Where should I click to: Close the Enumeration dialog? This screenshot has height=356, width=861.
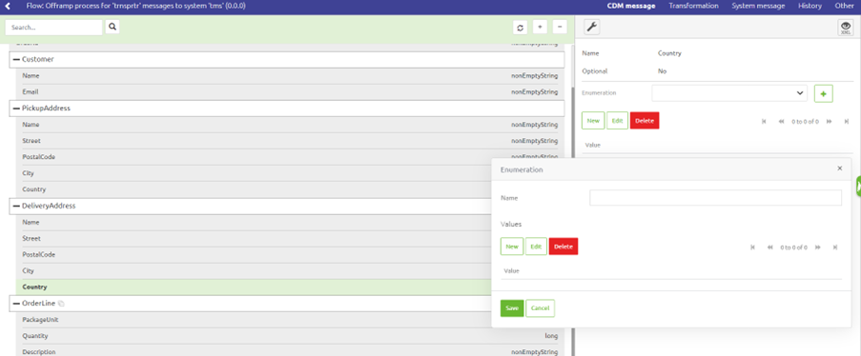pyautogui.click(x=840, y=168)
